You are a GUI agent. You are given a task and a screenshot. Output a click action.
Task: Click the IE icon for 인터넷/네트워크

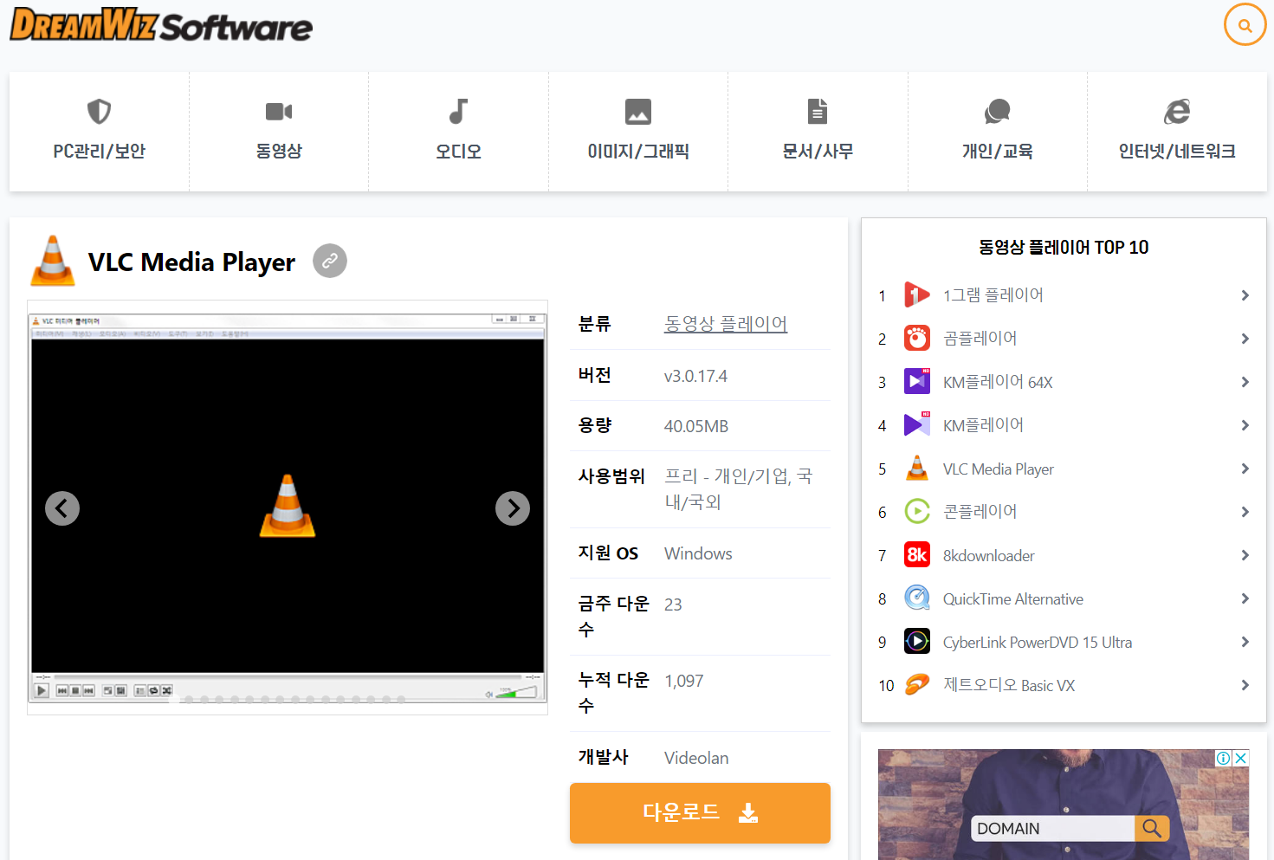(x=1177, y=112)
